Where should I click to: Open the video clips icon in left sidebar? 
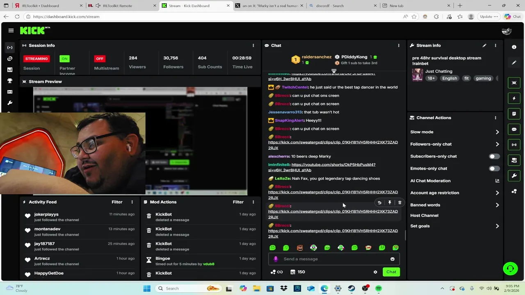tap(10, 92)
